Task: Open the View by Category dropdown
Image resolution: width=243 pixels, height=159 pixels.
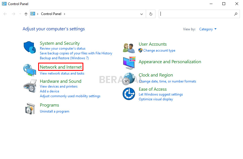Action: 208,29
